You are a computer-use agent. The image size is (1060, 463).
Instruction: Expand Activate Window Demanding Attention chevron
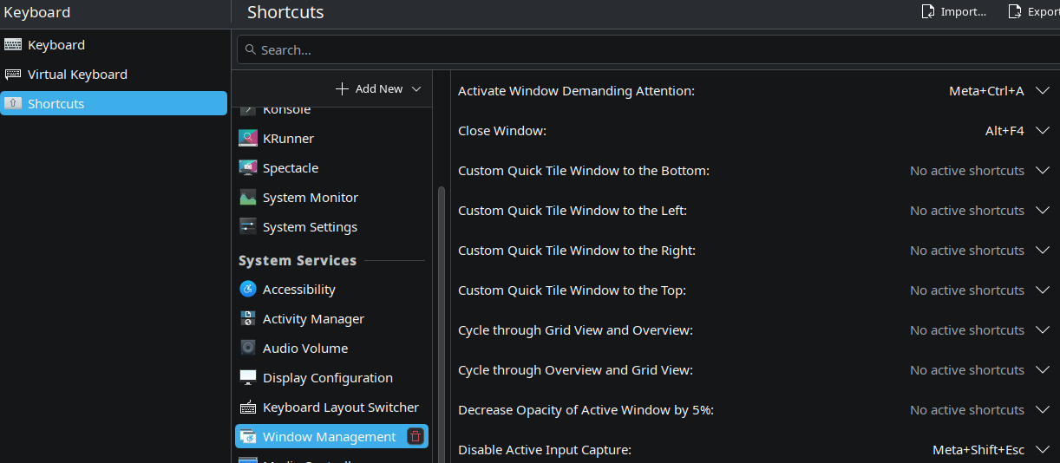click(x=1043, y=91)
